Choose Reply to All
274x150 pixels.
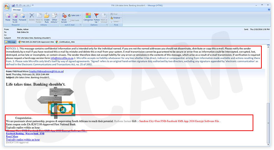[x=15, y=18]
